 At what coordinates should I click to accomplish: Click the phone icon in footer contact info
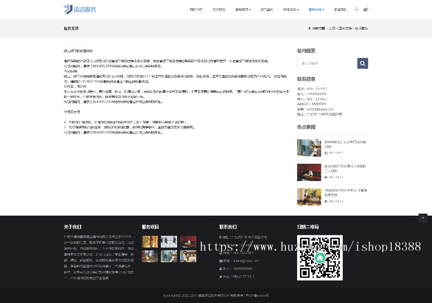coord(221,245)
